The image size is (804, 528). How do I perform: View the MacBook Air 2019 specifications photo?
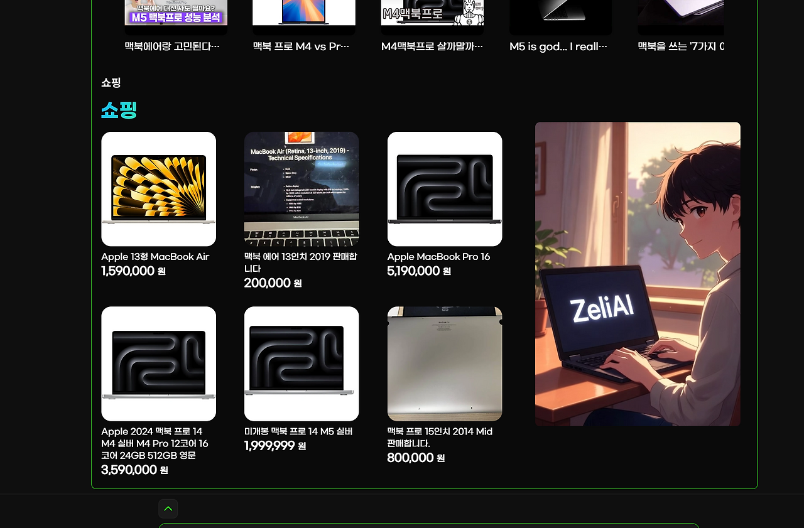coord(301,189)
